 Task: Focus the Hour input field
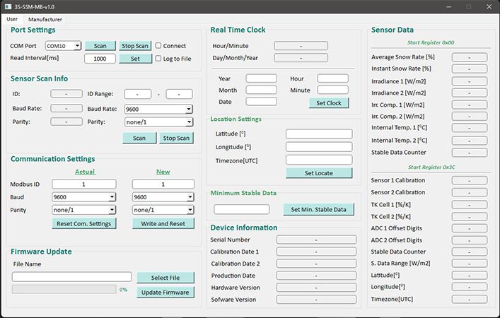coord(332,78)
